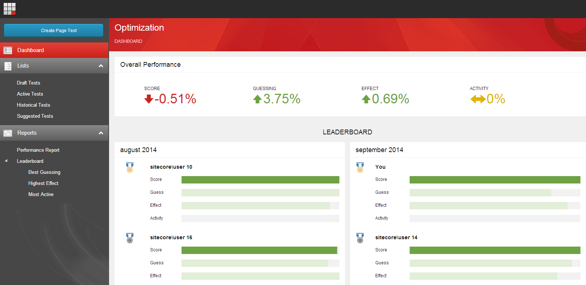This screenshot has width=586, height=285.
Task: Click the silver medal for sitecore\user 16
Action: 130,238
